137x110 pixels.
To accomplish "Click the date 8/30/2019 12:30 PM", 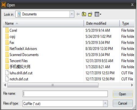I will (99, 49).
